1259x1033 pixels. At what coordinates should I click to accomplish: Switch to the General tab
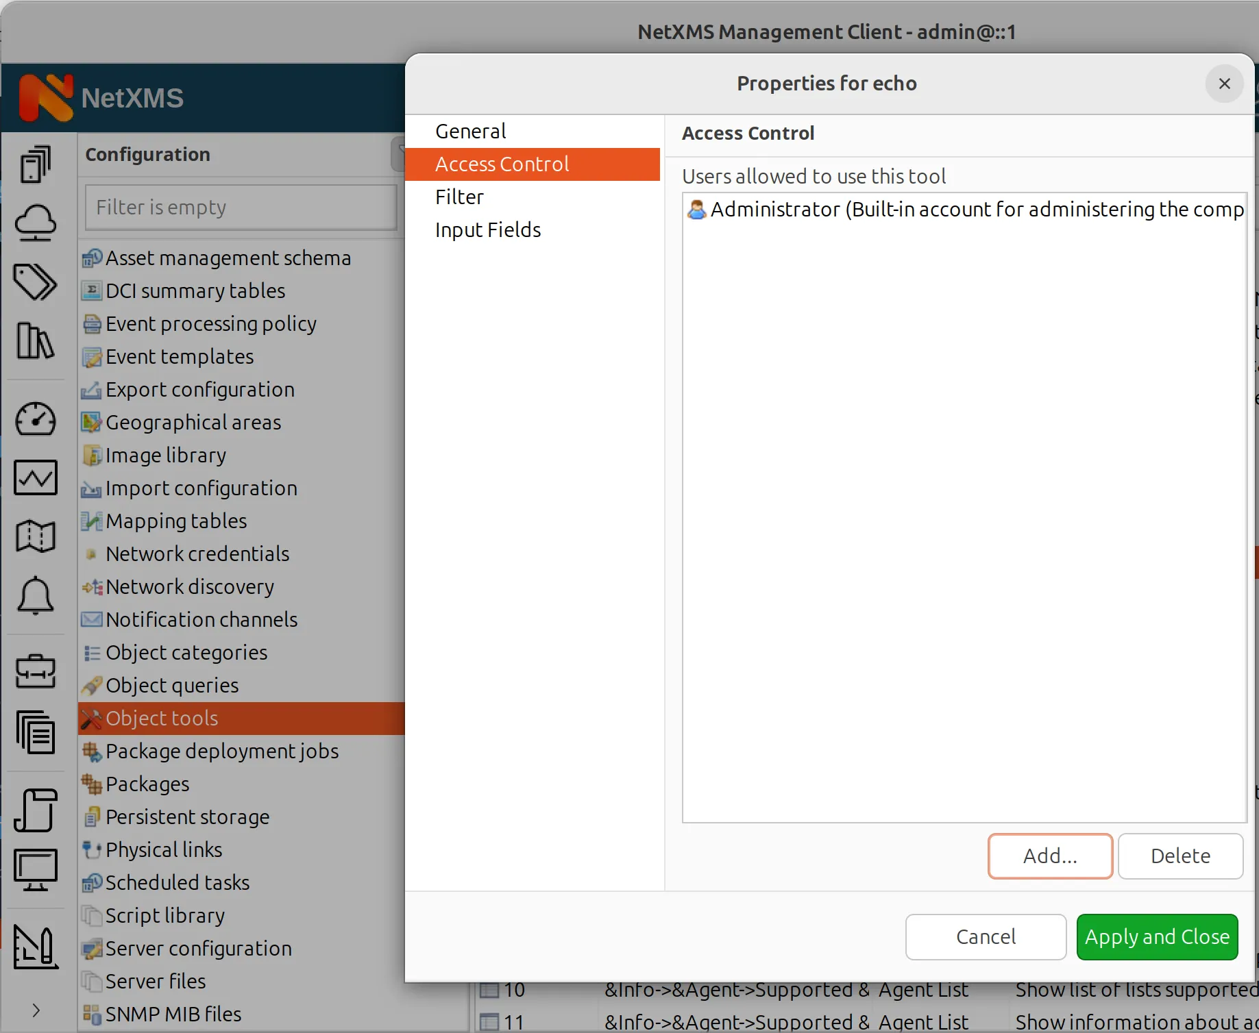click(470, 130)
